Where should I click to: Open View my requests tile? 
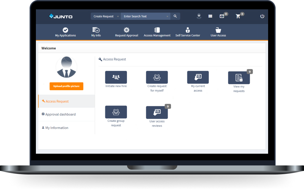pos(239,78)
